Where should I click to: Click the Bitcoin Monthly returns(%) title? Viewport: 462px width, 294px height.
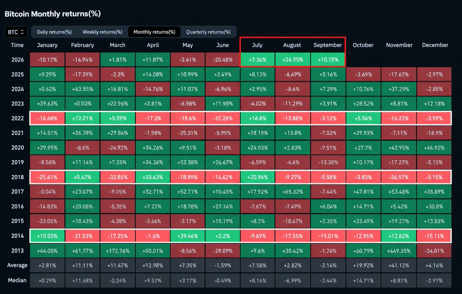[52, 13]
